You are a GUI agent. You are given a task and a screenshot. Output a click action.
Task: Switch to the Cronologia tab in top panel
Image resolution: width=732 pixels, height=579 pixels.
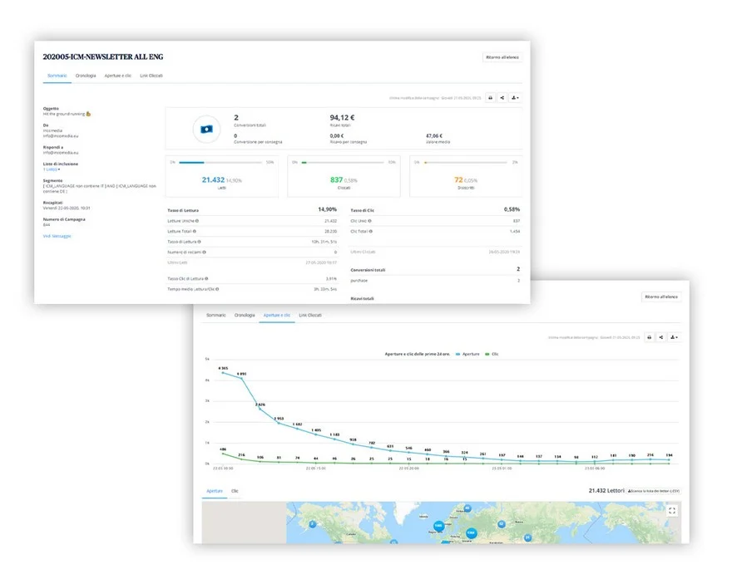click(86, 76)
